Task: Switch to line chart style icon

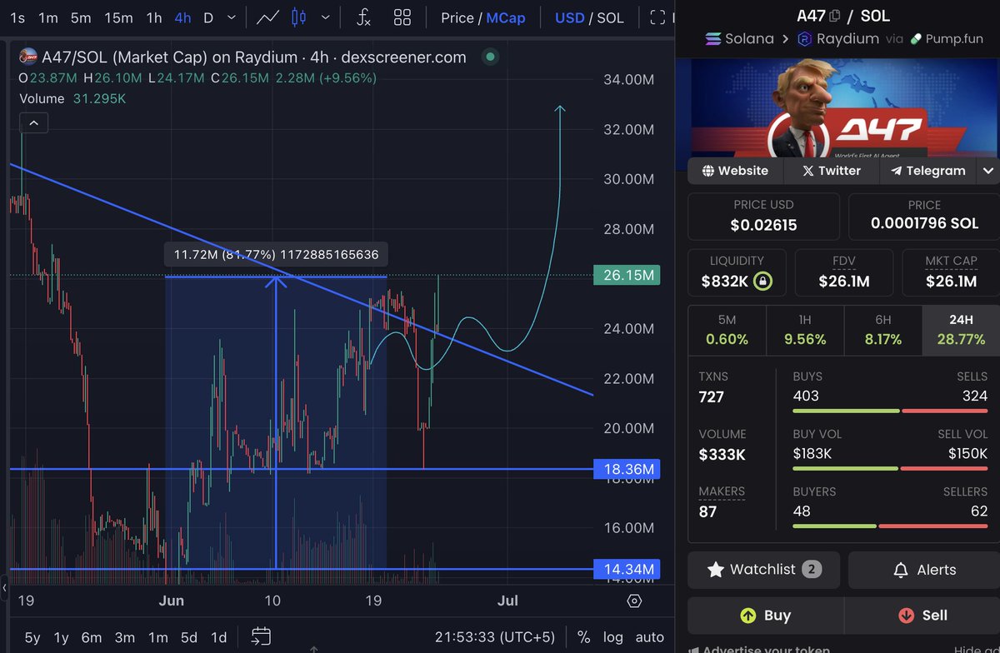Action: point(268,17)
